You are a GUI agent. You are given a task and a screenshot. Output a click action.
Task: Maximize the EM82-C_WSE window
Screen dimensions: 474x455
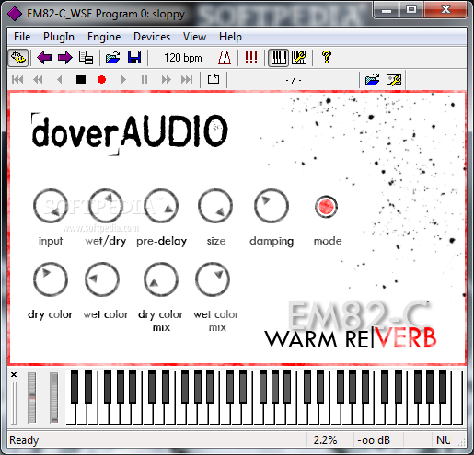click(411, 10)
